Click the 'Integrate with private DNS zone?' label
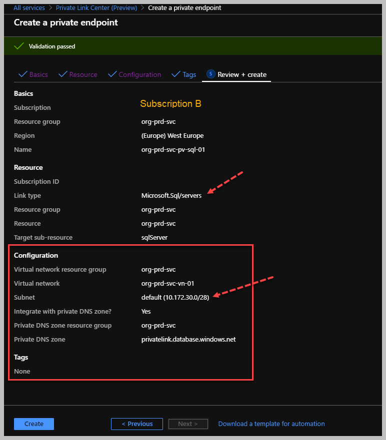The width and height of the screenshot is (386, 440). (63, 312)
